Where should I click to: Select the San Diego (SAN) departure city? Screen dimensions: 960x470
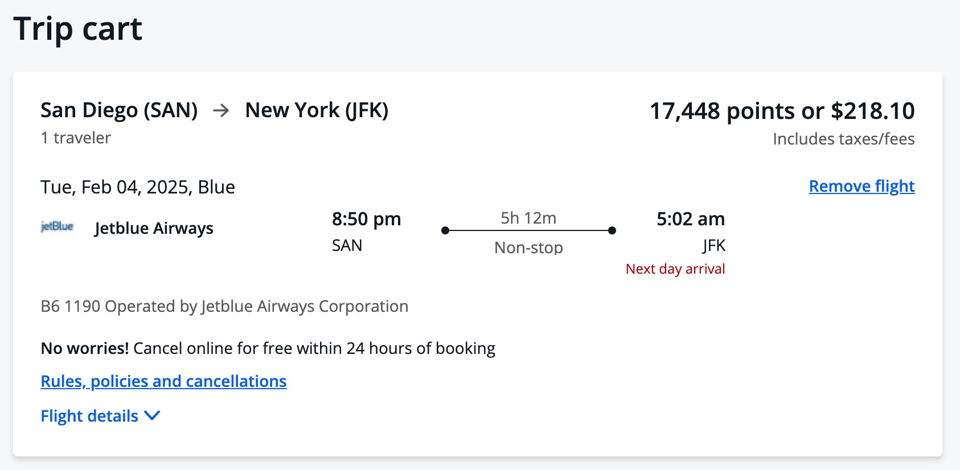[x=118, y=109]
